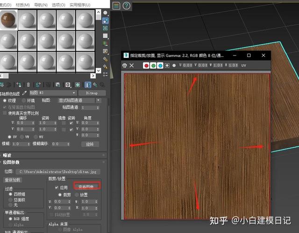
Task: Open the help question mark icon
Action: (x=126, y=6)
